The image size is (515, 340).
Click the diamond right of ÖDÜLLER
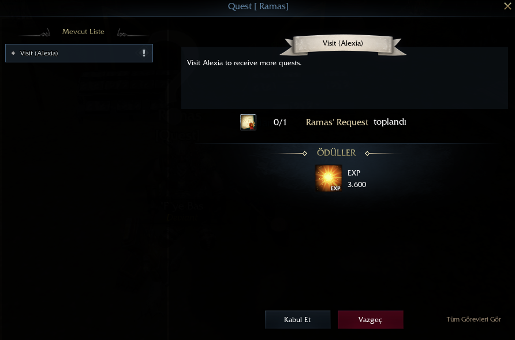(x=367, y=154)
